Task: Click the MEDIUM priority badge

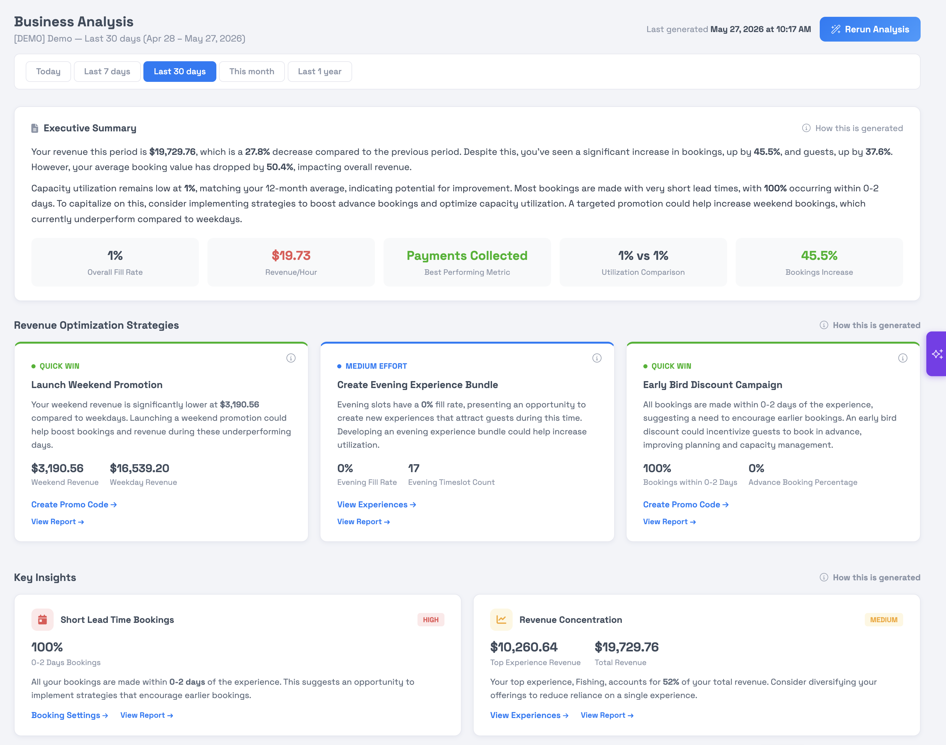Action: point(884,620)
